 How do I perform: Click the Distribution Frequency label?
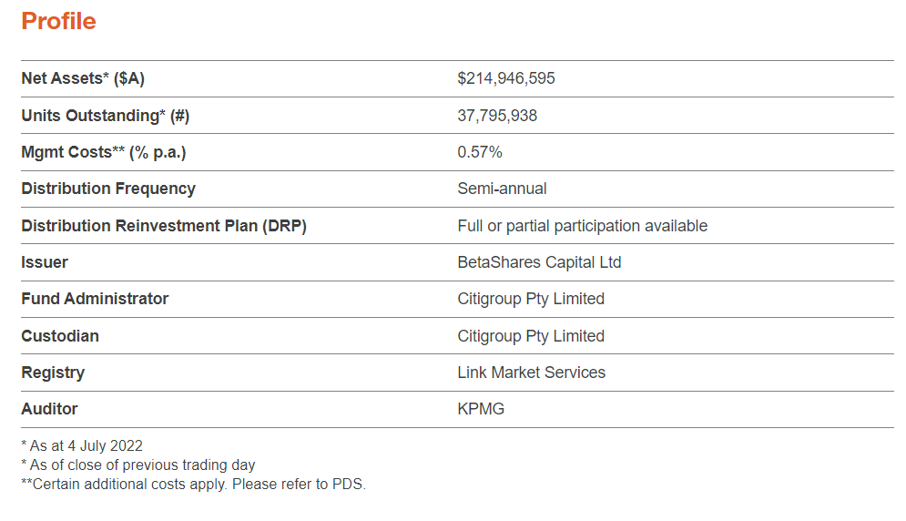[108, 189]
